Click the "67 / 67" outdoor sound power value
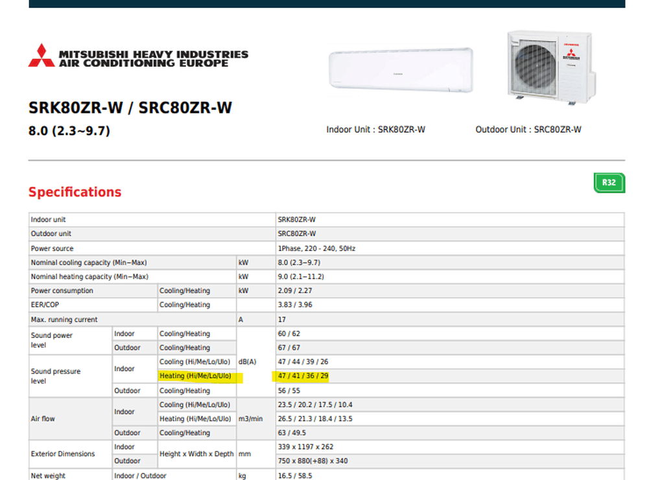This screenshot has height=480, width=649. 289,348
